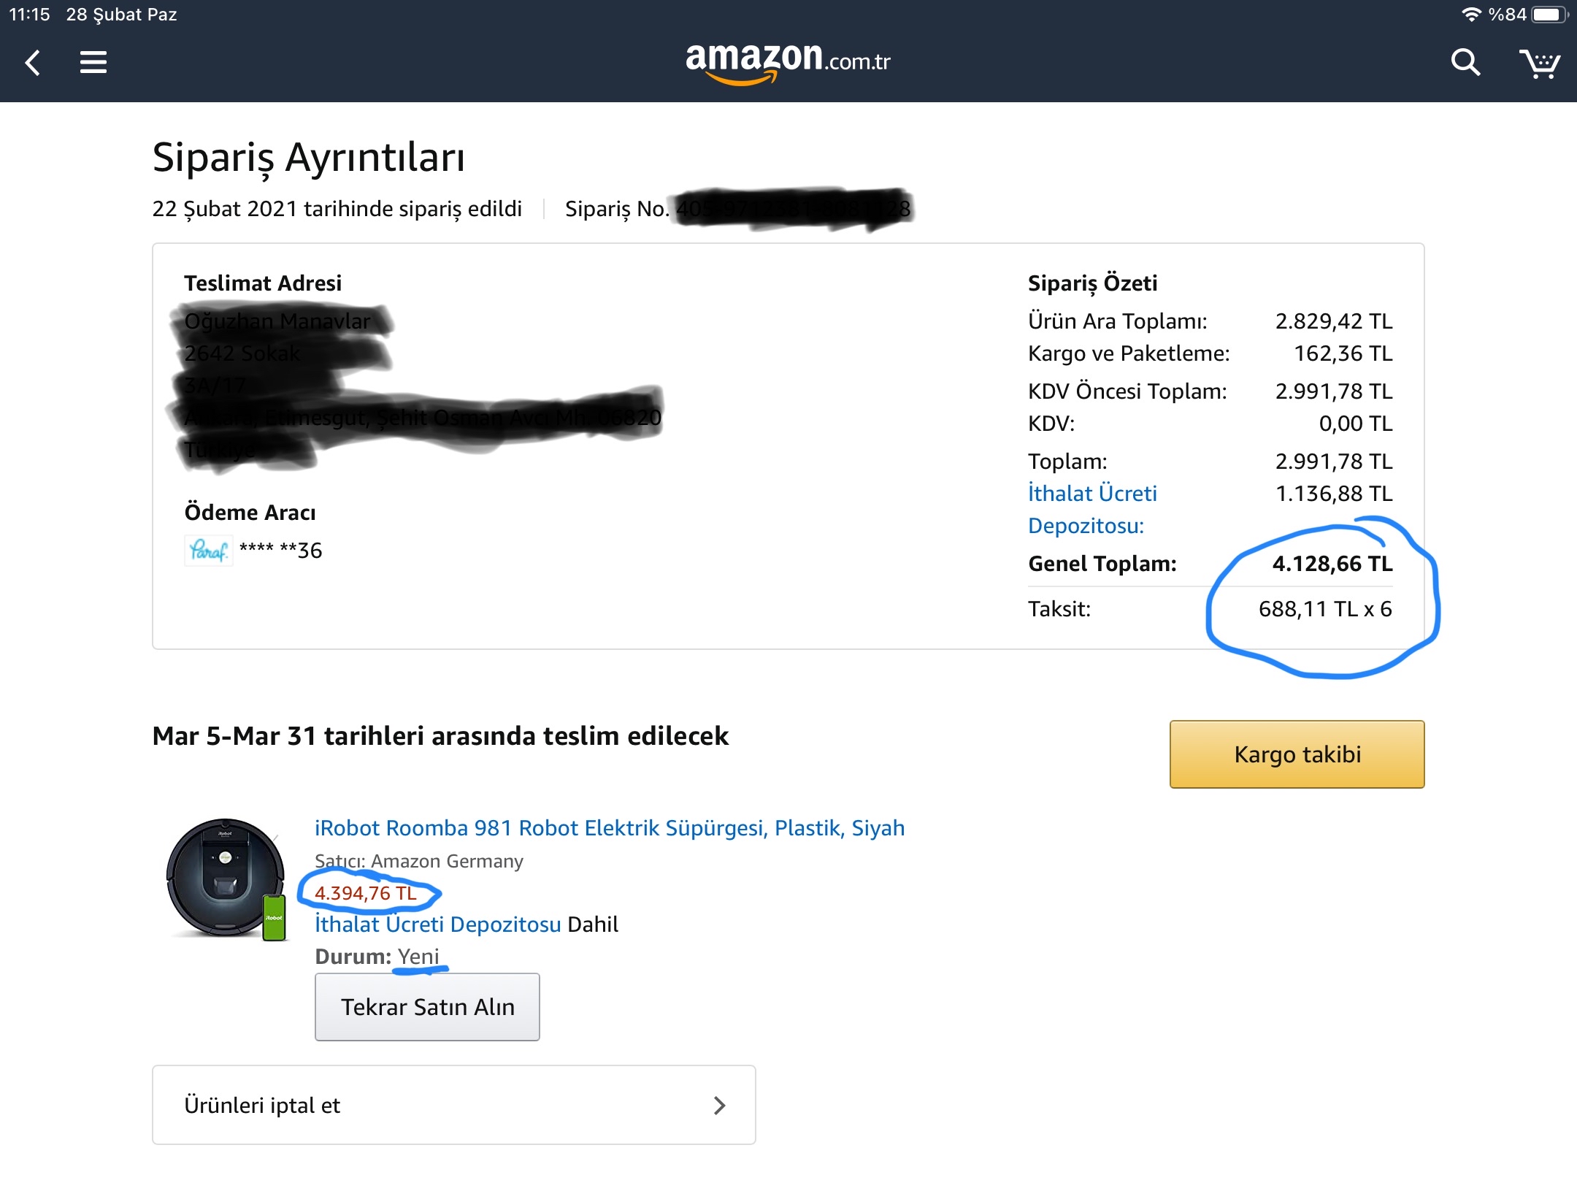Tap the Genel Toplam amount
The image size is (1577, 1183).
pyautogui.click(x=1332, y=564)
